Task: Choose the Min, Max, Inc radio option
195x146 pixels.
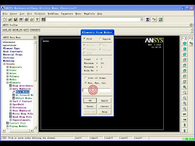Action: (86, 83)
